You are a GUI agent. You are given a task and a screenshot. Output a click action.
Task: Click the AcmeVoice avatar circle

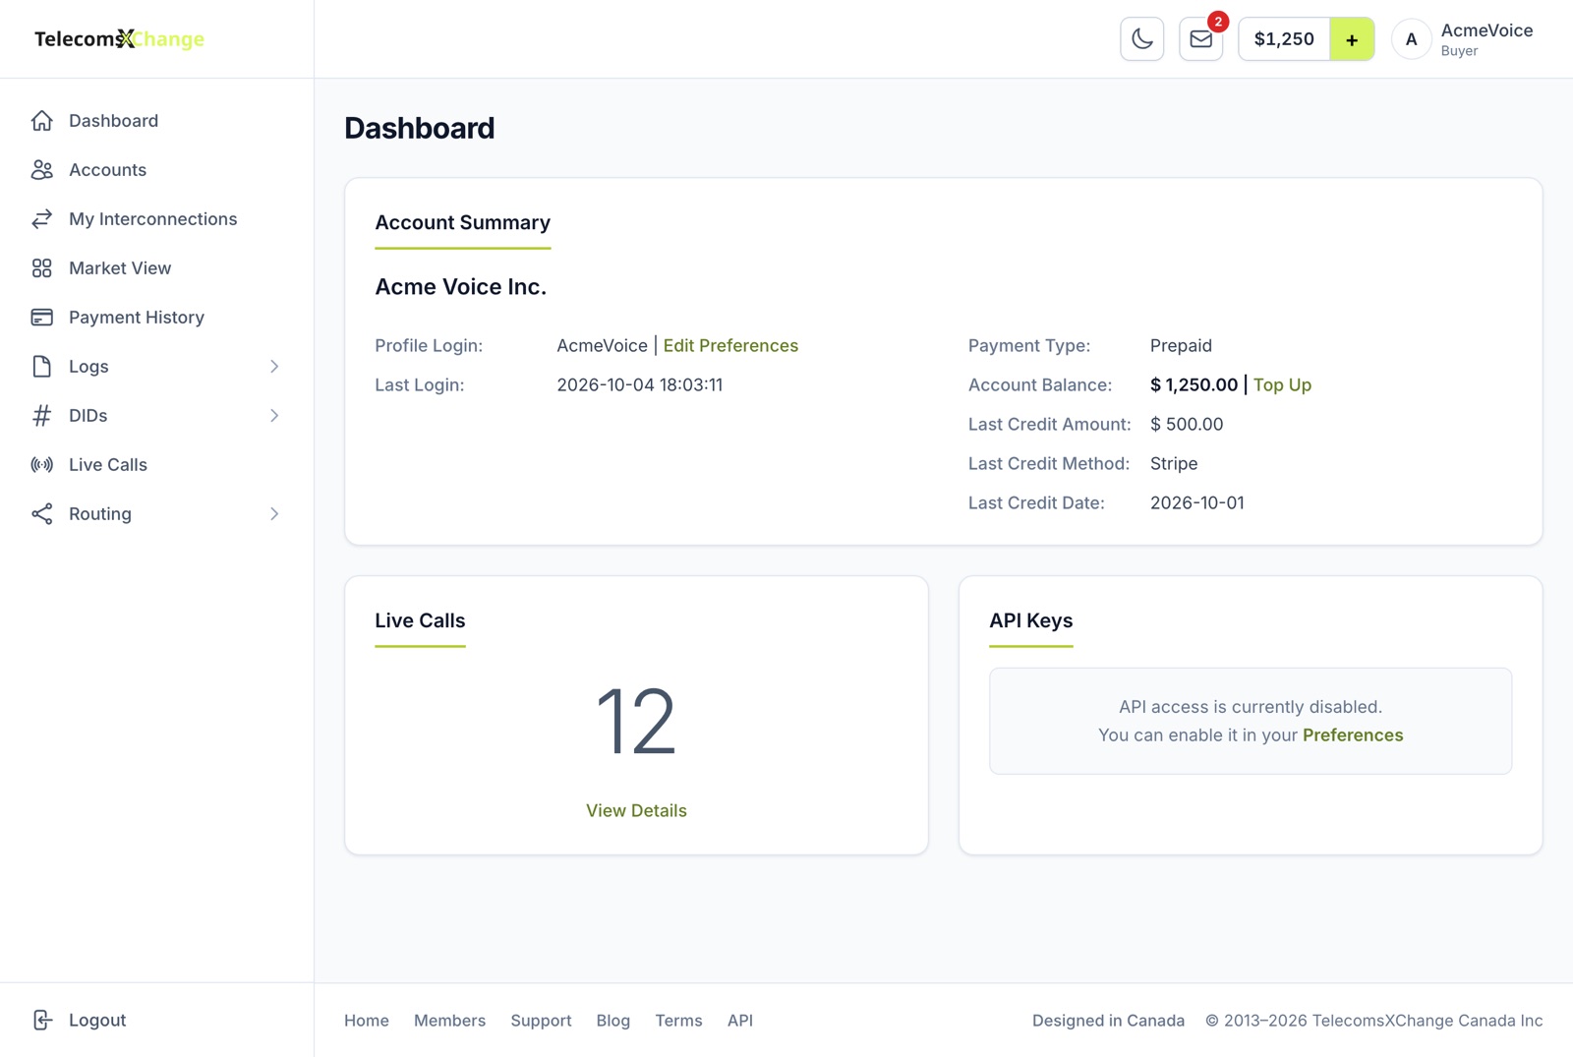pos(1411,39)
